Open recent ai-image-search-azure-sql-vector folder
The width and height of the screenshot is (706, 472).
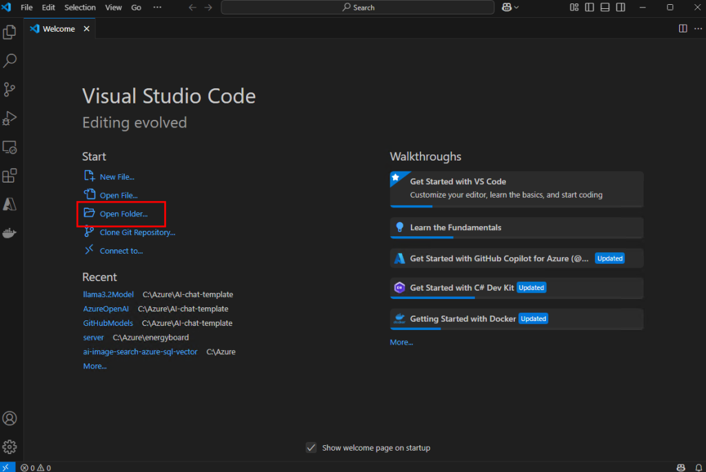click(140, 352)
